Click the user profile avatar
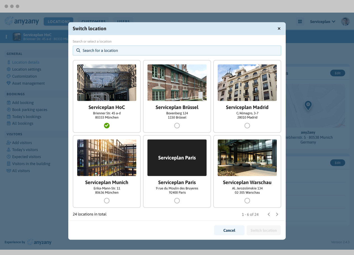 tap(345, 22)
